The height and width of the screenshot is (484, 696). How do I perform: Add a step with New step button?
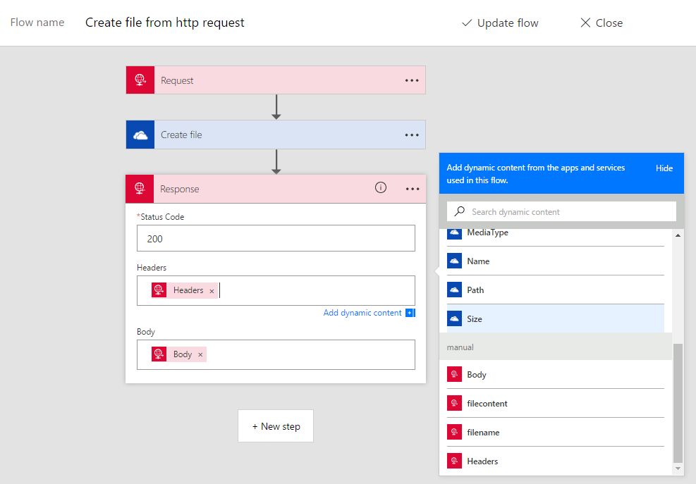point(276,426)
